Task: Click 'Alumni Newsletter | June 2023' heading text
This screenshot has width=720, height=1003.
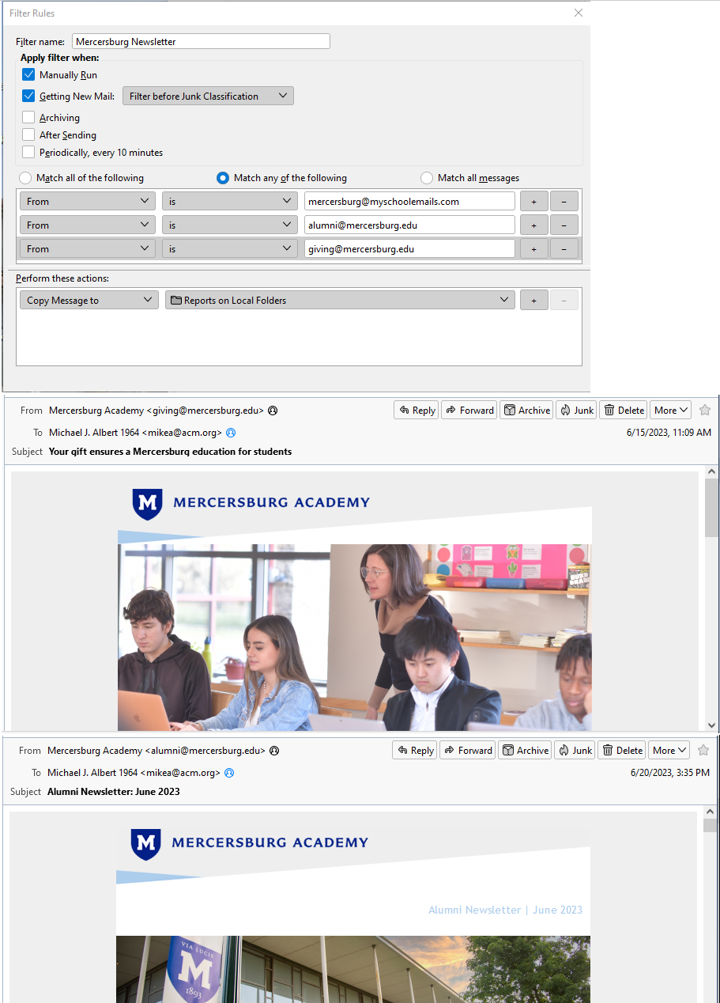Action: click(x=505, y=910)
